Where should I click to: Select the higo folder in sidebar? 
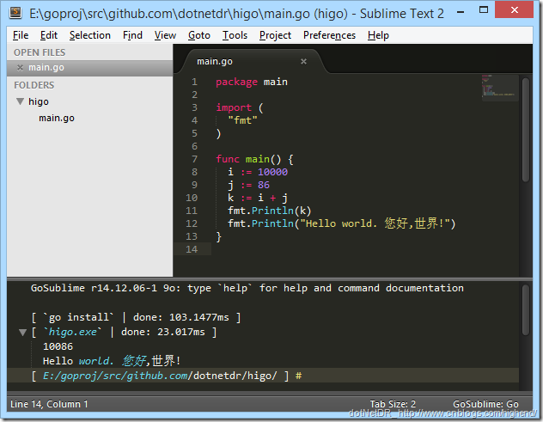(39, 101)
